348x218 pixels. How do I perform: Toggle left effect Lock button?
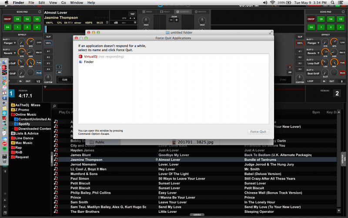tap(39, 42)
